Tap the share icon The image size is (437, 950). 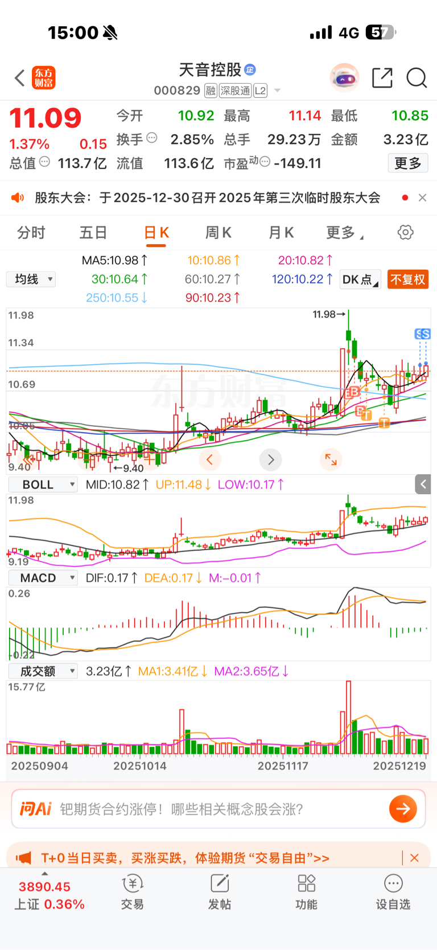[x=382, y=77]
